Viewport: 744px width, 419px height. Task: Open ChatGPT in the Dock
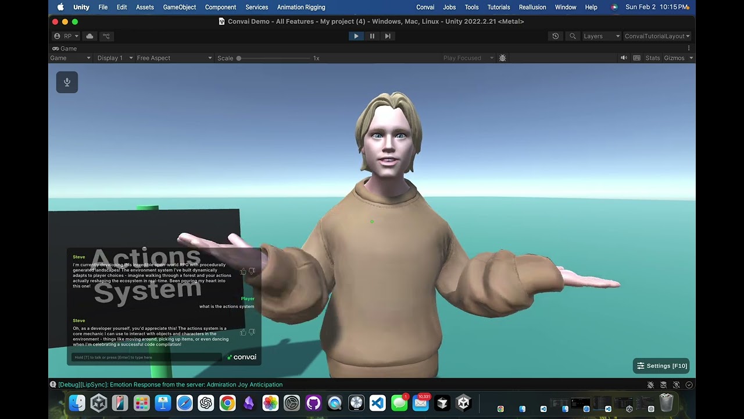pos(206,403)
